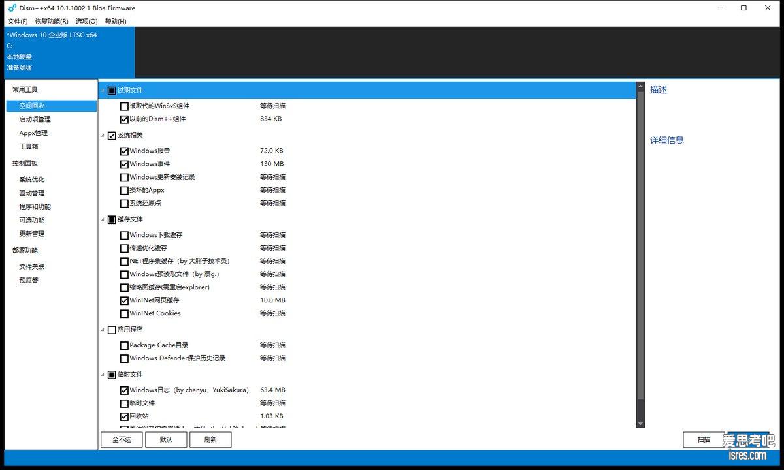Click the list scrollbar up arrow
The height and width of the screenshot is (470, 784).
coord(640,86)
